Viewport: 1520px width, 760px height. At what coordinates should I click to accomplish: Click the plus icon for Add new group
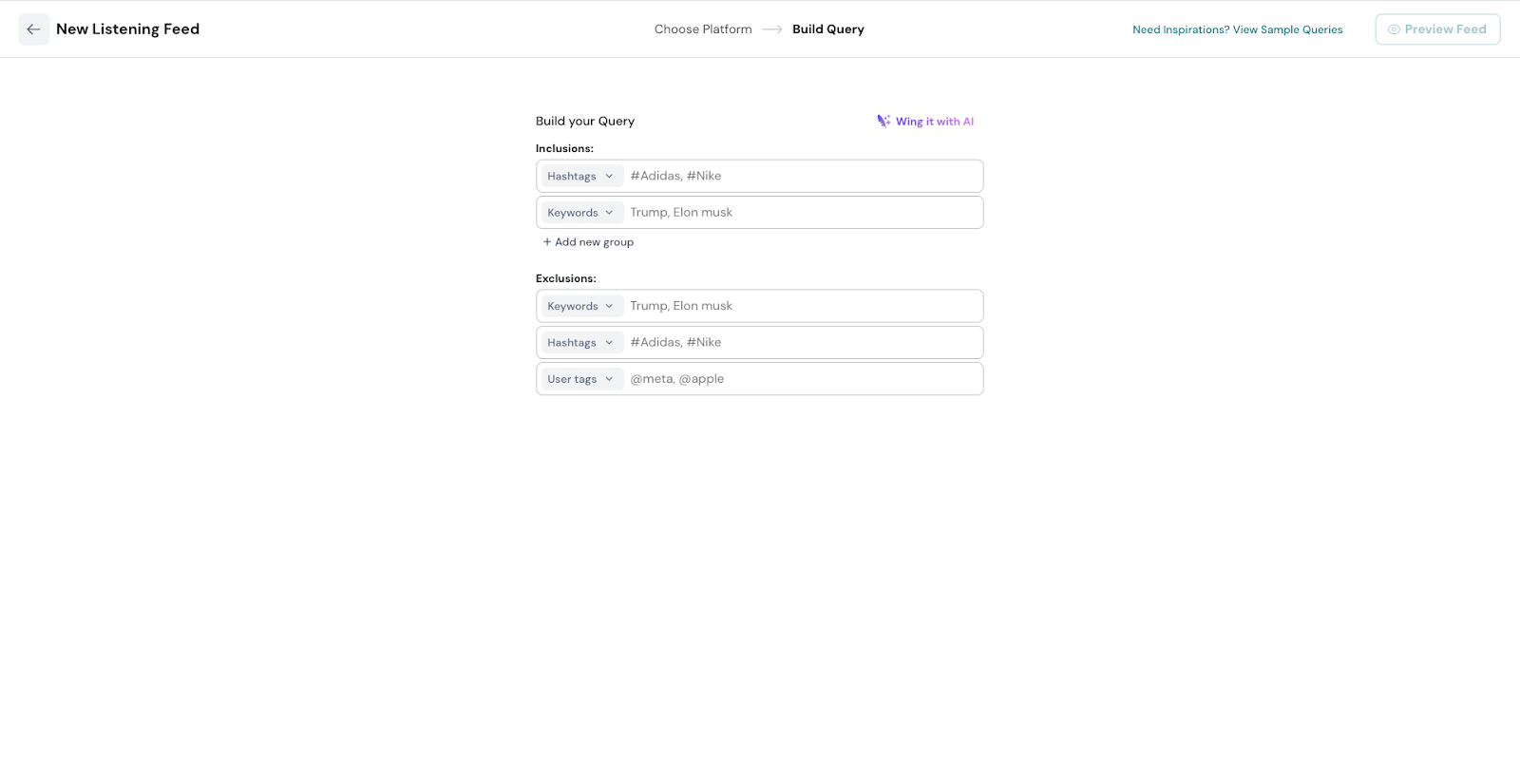coord(547,242)
